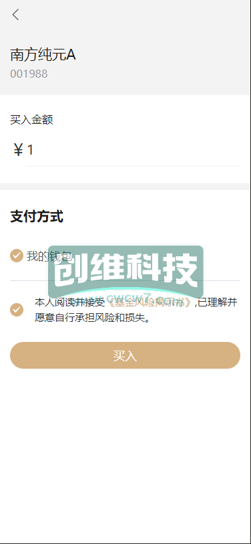The width and height of the screenshot is (251, 544).
Task: Click the 本人阅读并接受 agreement text
Action: (69, 302)
